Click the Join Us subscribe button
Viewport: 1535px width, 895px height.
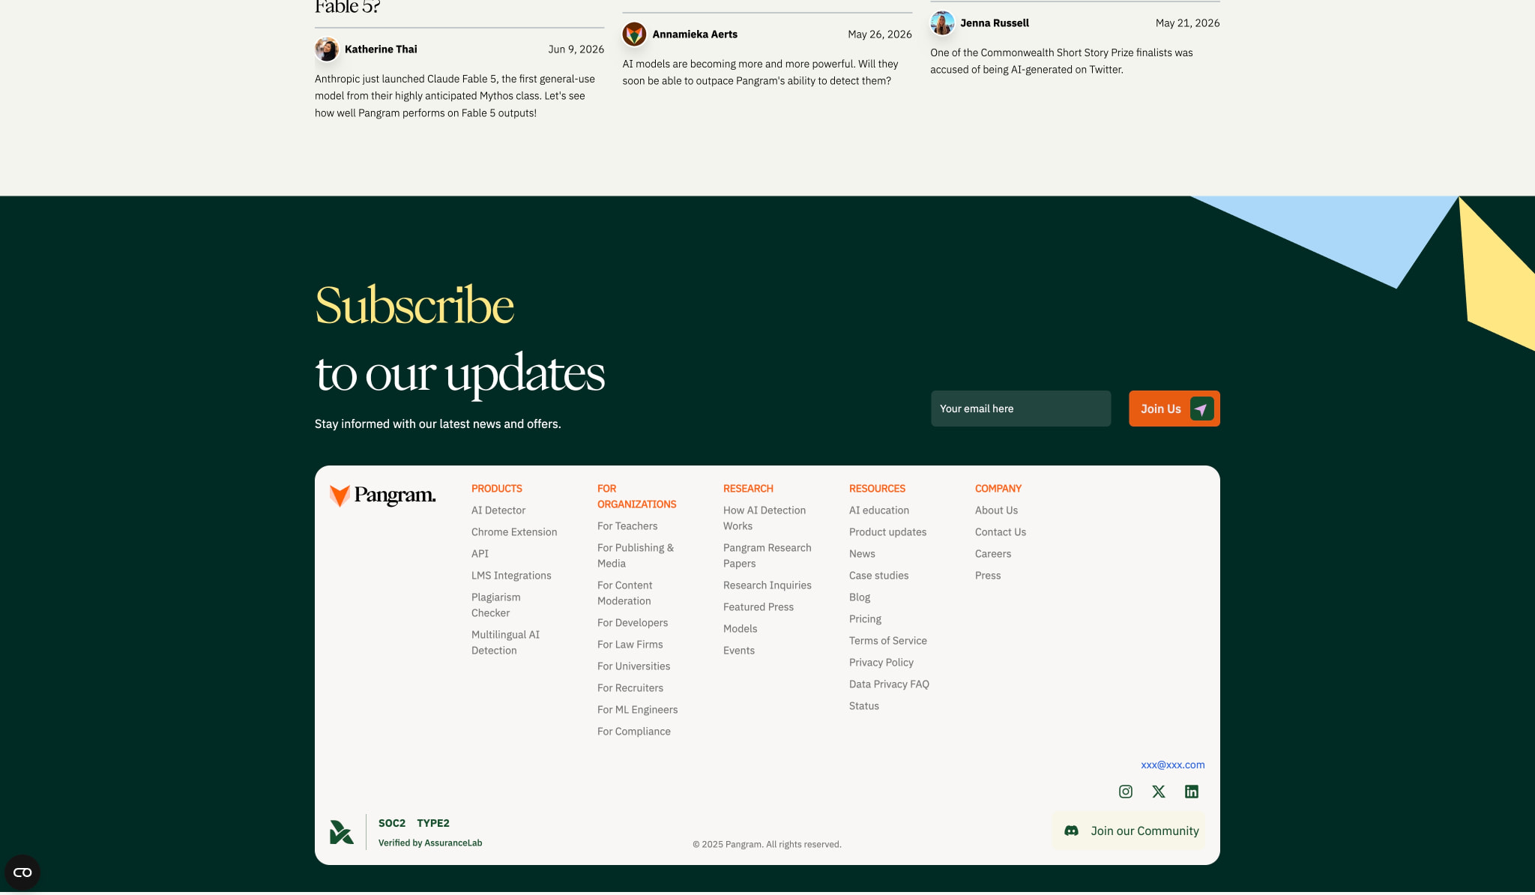pyautogui.click(x=1174, y=409)
